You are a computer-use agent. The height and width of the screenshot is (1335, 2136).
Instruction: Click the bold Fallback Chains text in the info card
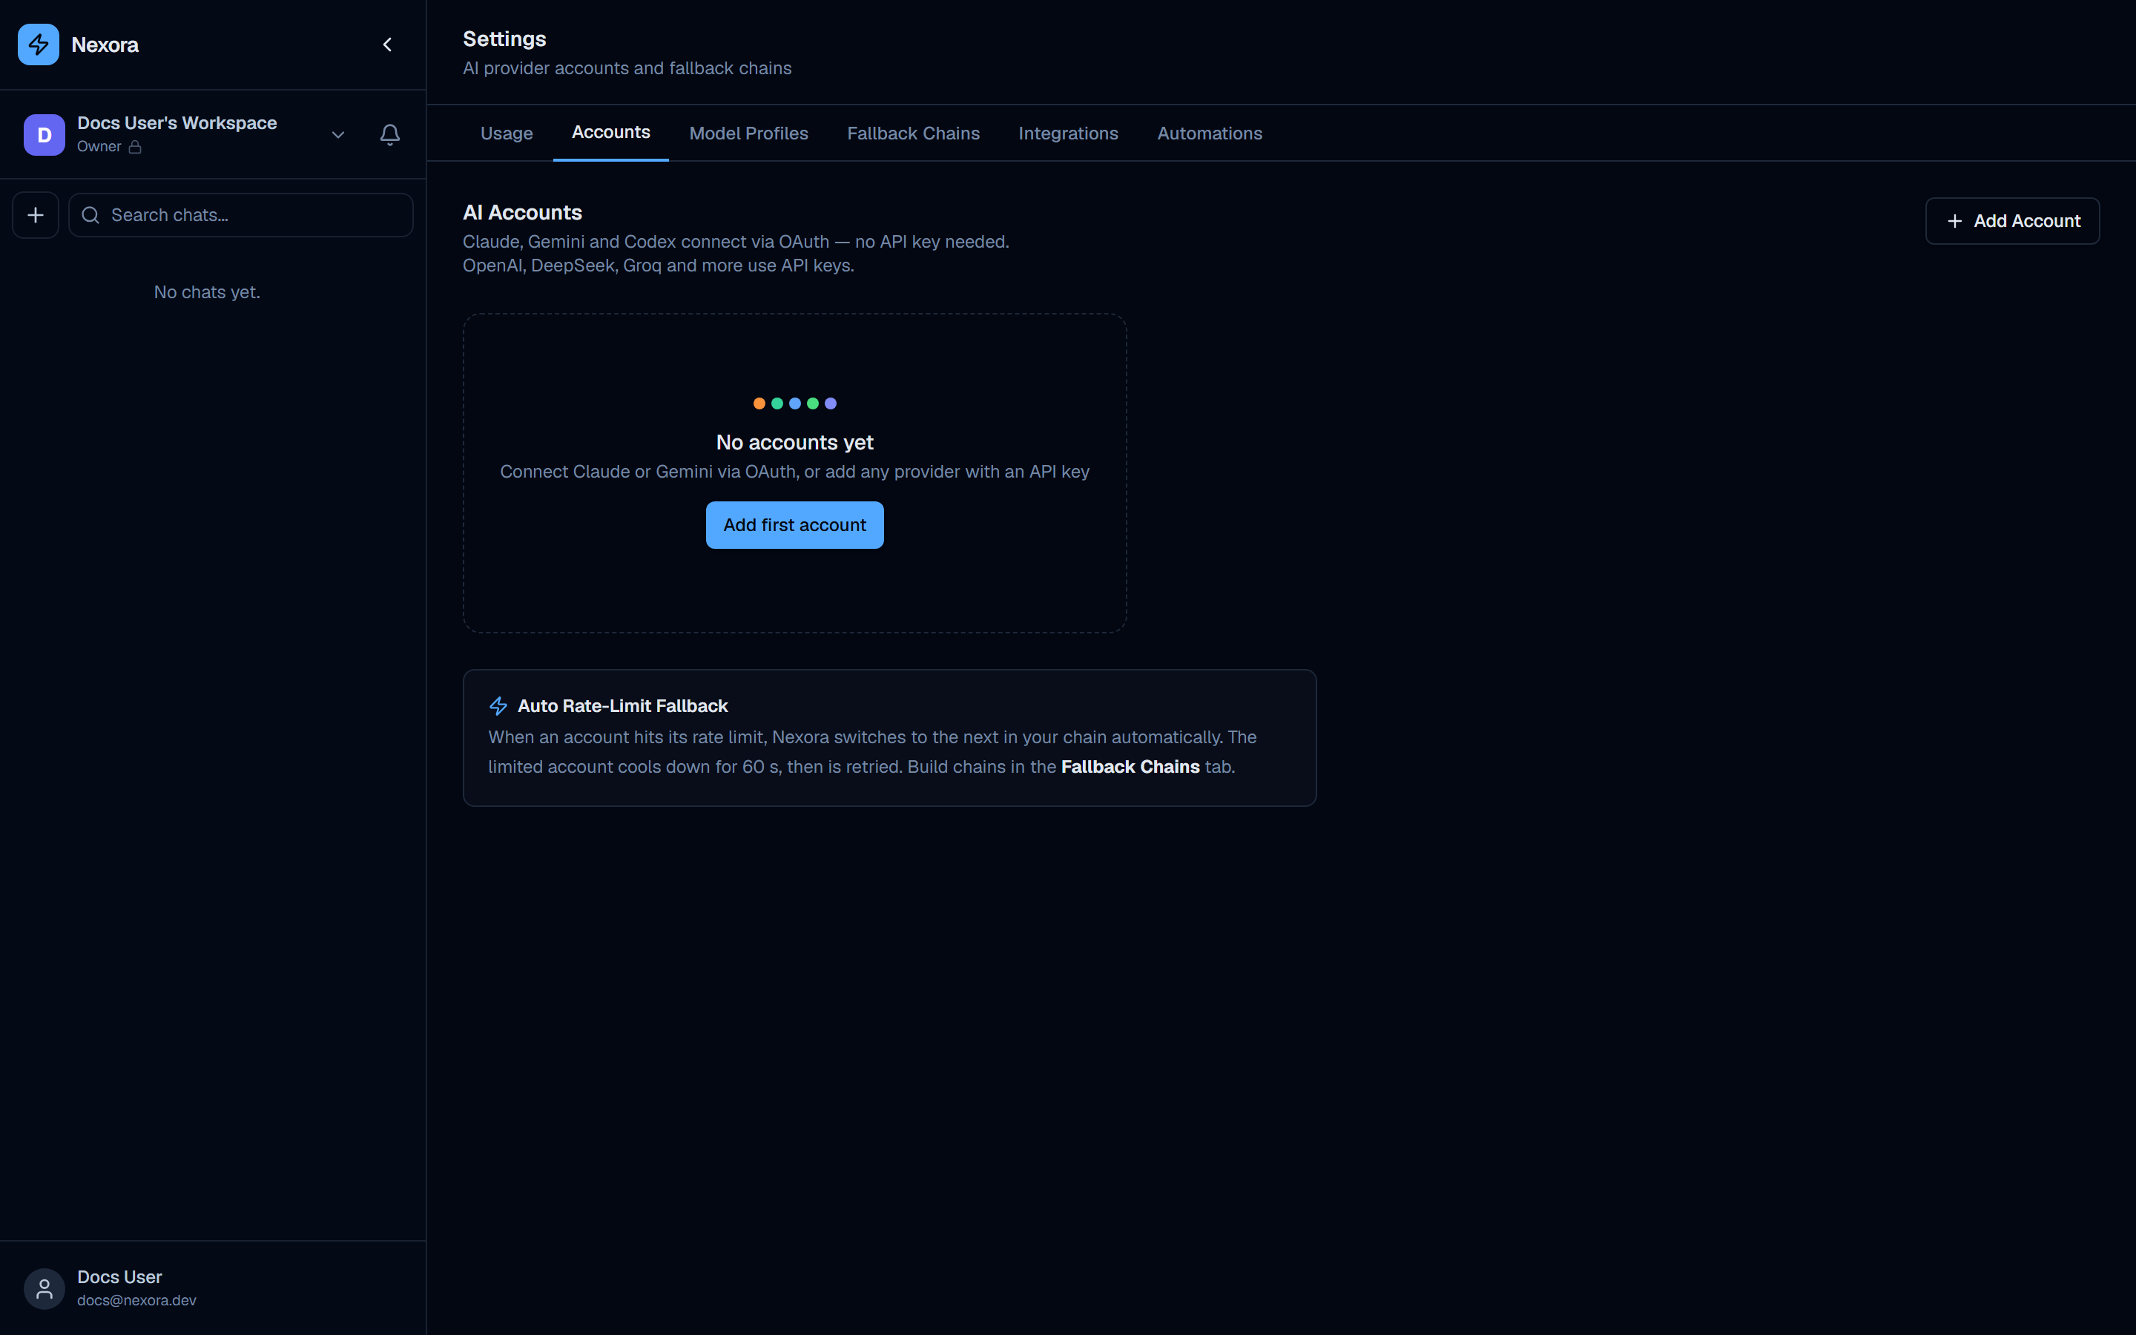pyautogui.click(x=1130, y=766)
